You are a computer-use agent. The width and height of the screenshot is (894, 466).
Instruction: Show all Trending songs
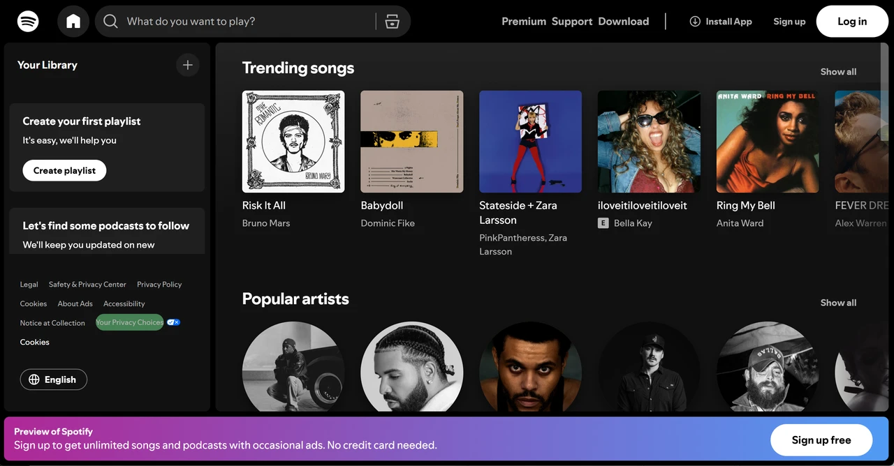[x=838, y=71]
